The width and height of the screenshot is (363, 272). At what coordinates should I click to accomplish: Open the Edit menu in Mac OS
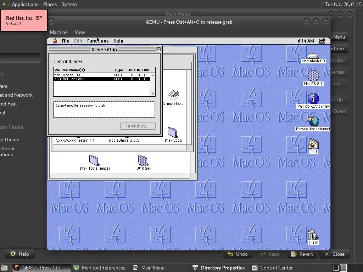click(x=78, y=41)
